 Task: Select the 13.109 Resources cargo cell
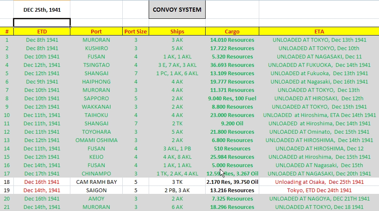click(x=232, y=73)
